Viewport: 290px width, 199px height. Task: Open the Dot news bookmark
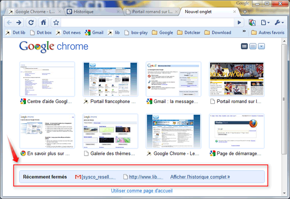(68, 33)
